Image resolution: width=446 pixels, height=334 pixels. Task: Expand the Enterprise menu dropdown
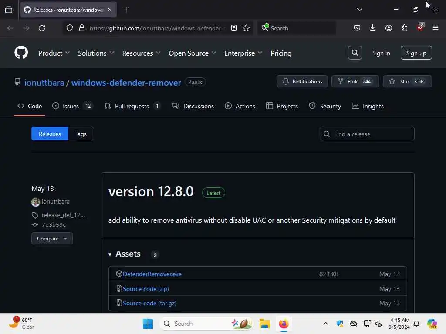(x=243, y=53)
